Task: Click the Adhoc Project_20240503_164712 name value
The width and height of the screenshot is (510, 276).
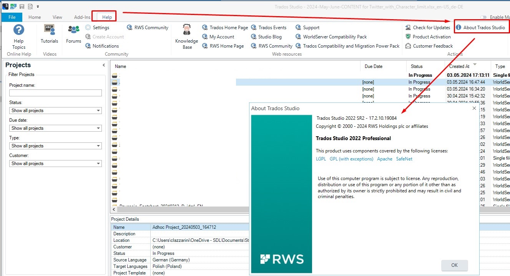Action: click(184, 227)
